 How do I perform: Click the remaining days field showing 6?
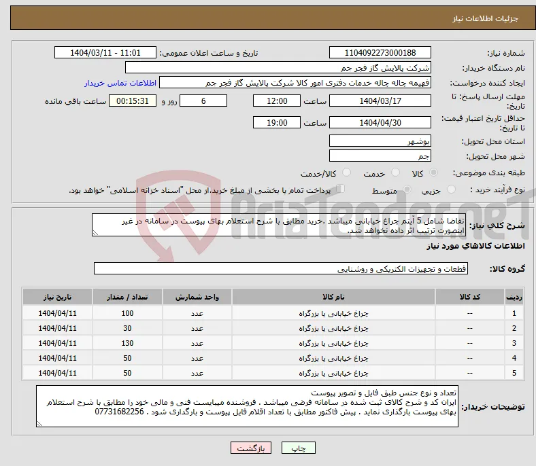tap(203, 101)
